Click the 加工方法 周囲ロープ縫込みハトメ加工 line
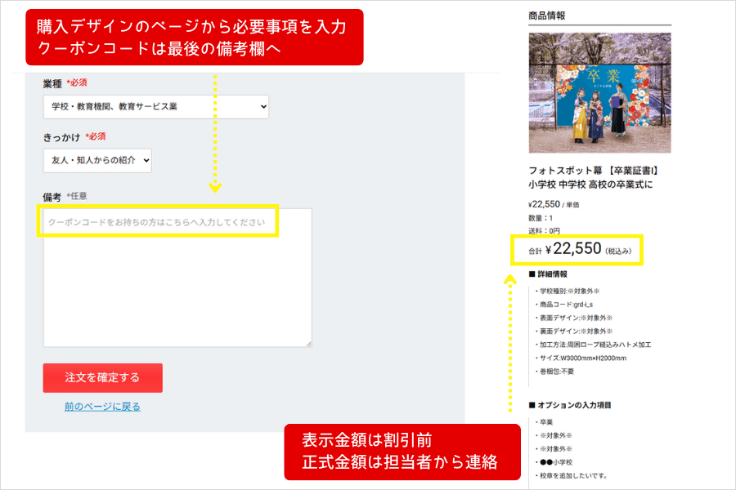 [x=593, y=345]
